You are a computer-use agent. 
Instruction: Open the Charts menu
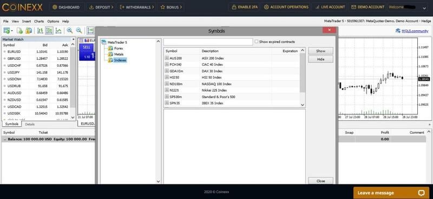pos(39,21)
